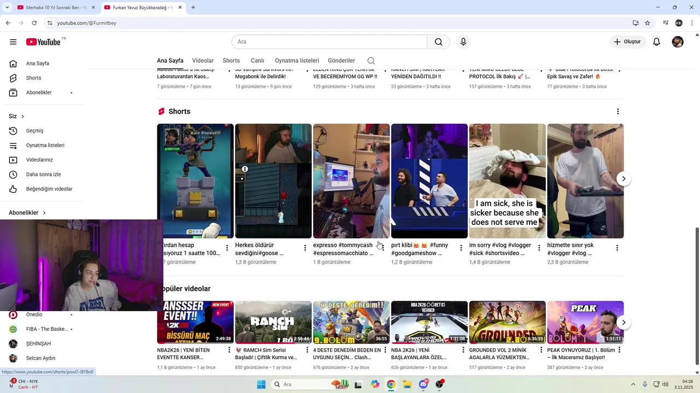Switch to 'Merhaba 10 Yıl Sonraki Ben' tab
This screenshot has width=700, height=393.
coord(56,8)
